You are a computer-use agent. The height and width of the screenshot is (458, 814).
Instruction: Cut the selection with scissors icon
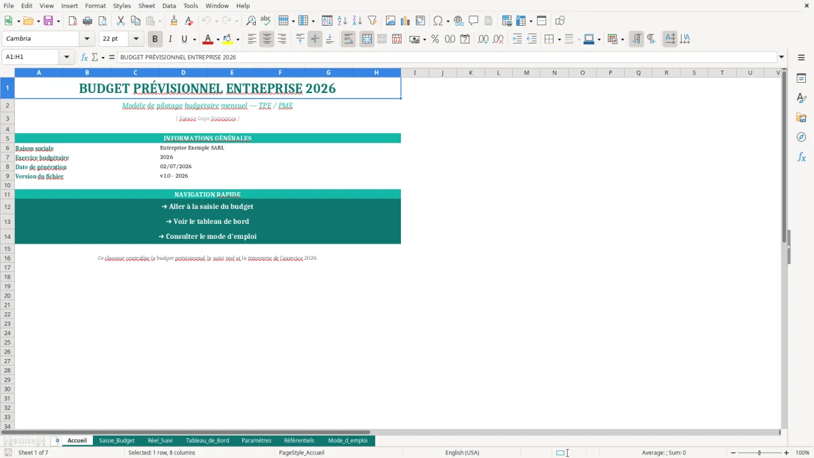tap(121, 21)
